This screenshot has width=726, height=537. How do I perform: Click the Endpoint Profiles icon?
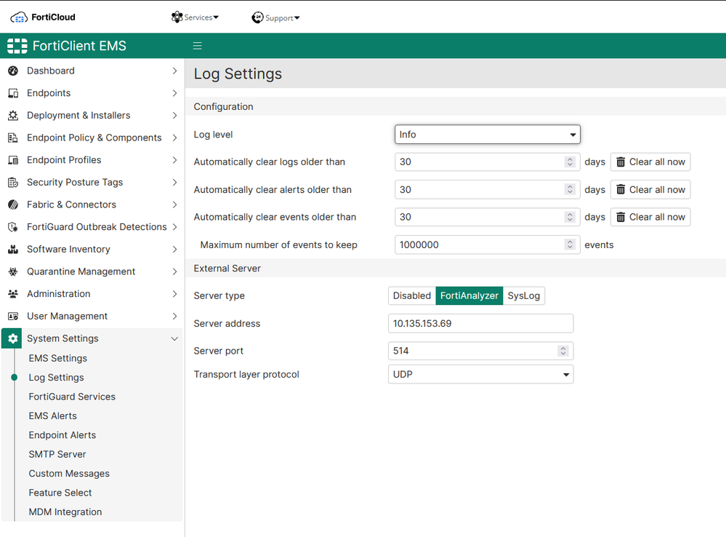[x=13, y=160]
